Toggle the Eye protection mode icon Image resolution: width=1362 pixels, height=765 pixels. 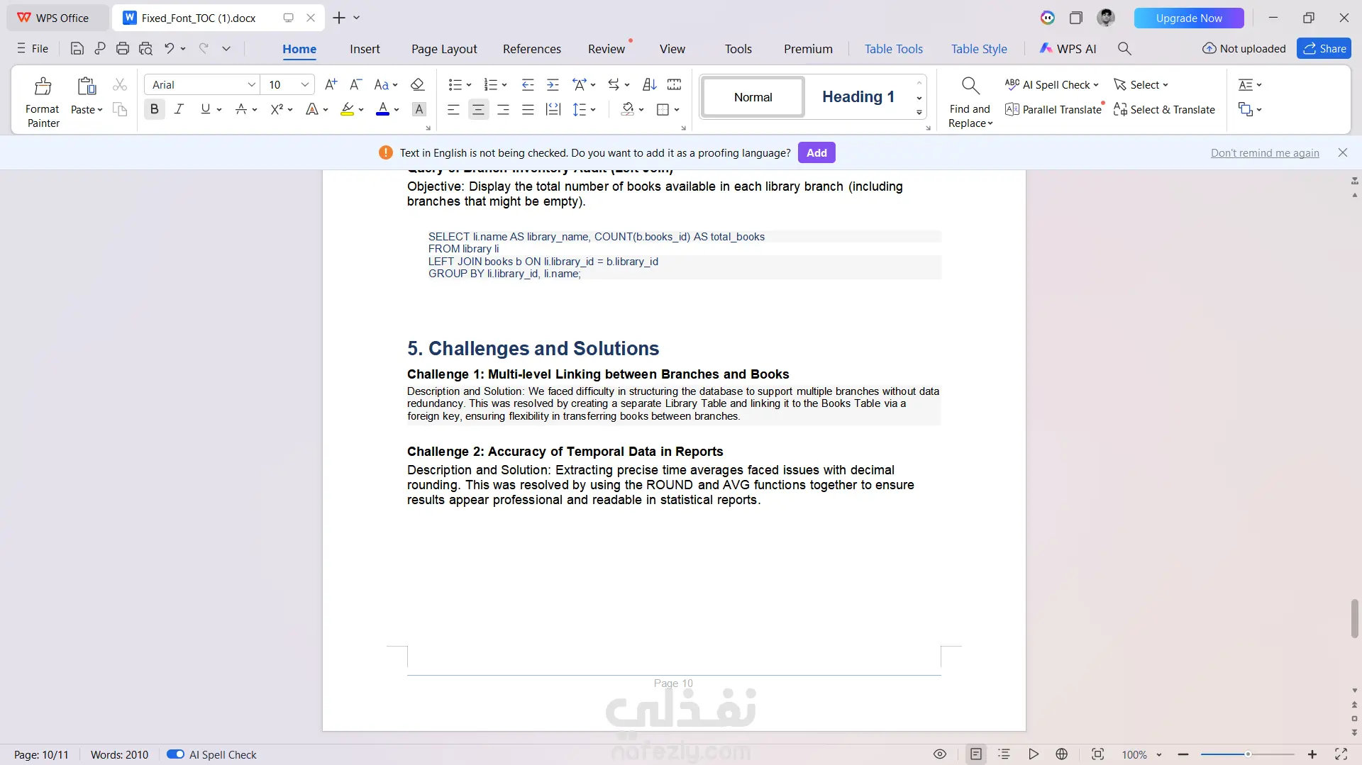point(940,754)
